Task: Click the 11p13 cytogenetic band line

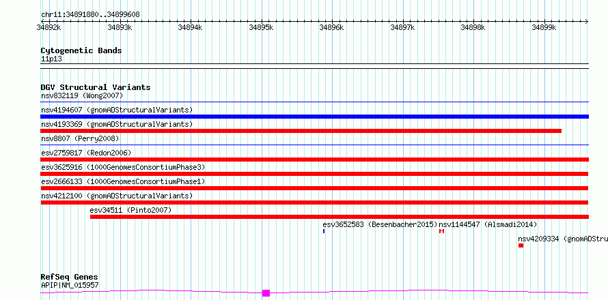Action: tap(315, 66)
